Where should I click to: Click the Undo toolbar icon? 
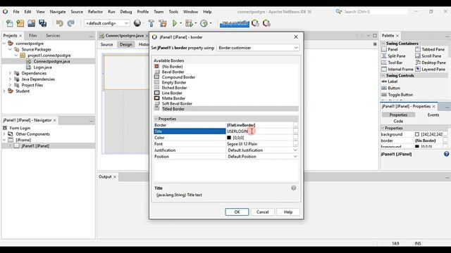(x=59, y=23)
